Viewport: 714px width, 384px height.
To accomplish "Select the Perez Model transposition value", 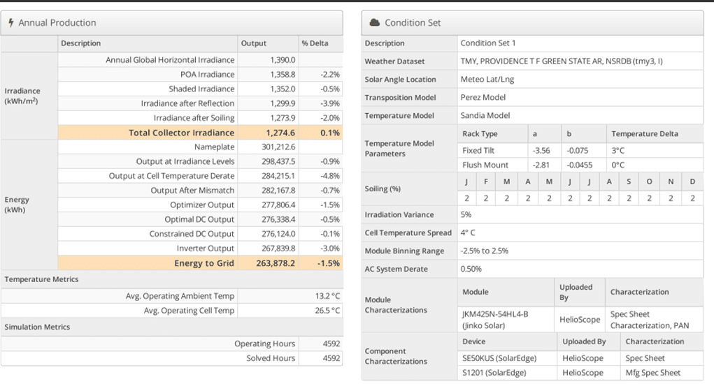I will click(x=483, y=98).
